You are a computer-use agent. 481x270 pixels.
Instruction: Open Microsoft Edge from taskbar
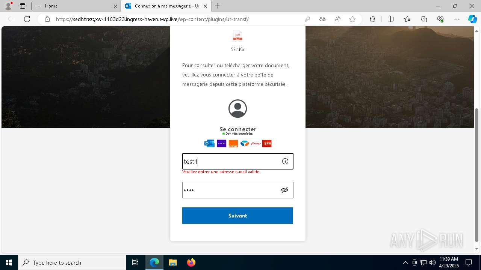point(154,262)
